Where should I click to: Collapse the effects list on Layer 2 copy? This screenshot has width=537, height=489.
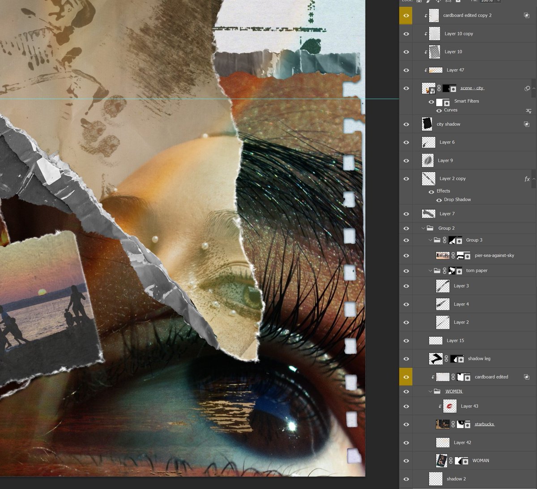(534, 179)
